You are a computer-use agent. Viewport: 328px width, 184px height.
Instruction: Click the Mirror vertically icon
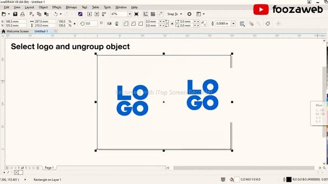[x=117, y=24]
